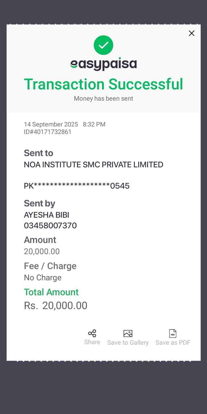Tap the Save as PDF file icon
The height and width of the screenshot is (414, 207).
tap(173, 333)
